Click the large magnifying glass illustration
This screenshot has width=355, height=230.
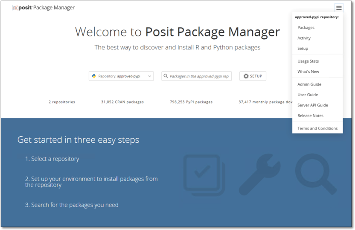coord(316,174)
